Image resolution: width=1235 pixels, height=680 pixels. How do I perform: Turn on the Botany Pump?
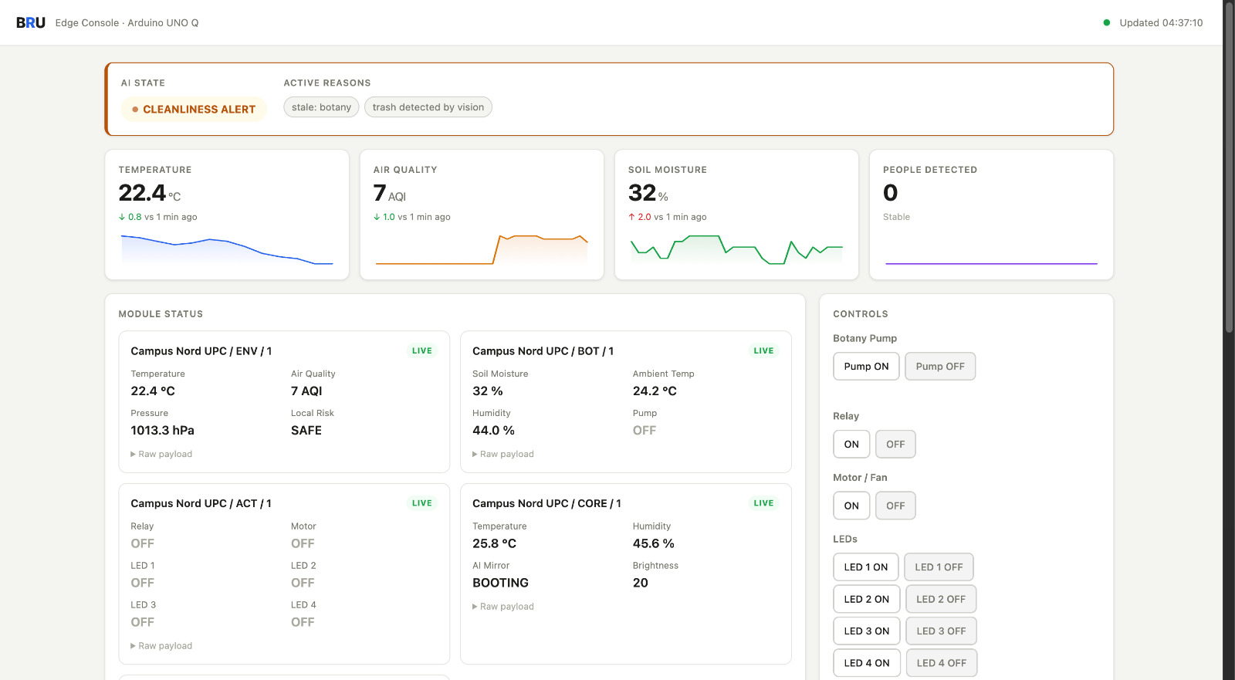pos(866,367)
